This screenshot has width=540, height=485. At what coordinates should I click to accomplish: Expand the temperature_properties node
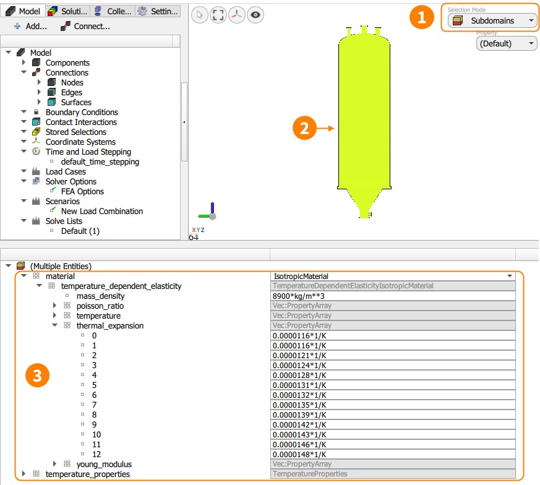[x=24, y=474]
